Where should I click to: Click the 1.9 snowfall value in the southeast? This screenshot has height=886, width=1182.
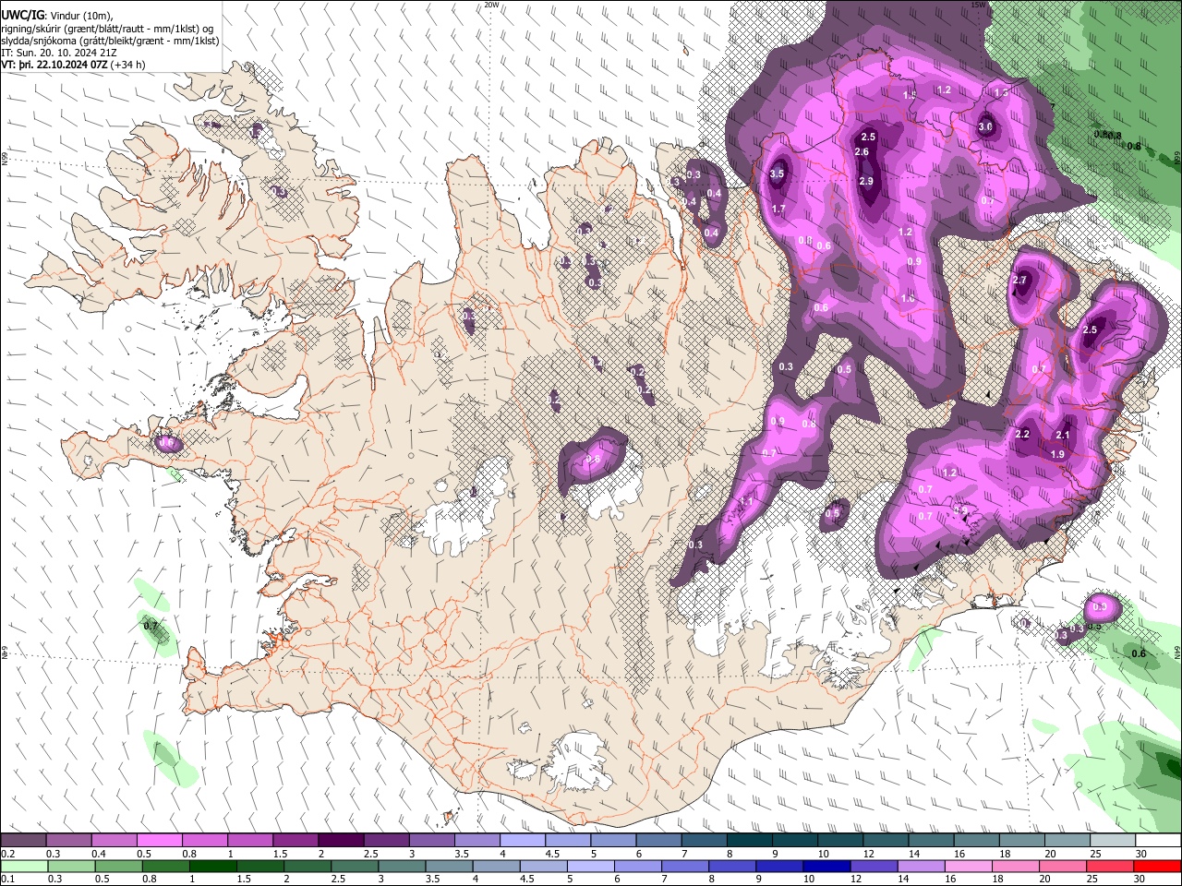pos(1057,454)
